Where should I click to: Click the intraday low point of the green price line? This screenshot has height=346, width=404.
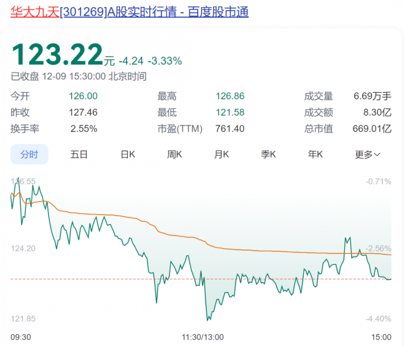click(x=208, y=320)
